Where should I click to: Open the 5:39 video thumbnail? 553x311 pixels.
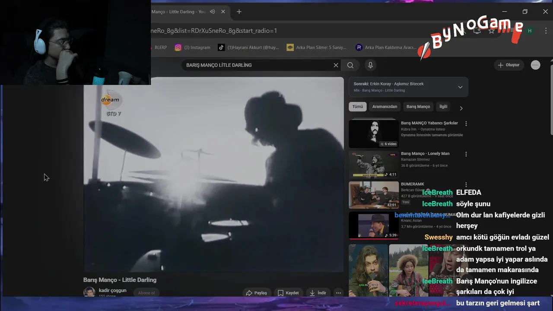pos(374,225)
